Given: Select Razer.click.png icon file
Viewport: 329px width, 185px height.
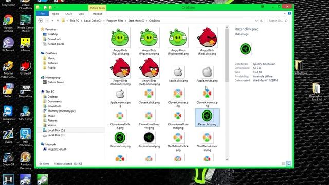Looking at the screenshot, I should [207, 118].
